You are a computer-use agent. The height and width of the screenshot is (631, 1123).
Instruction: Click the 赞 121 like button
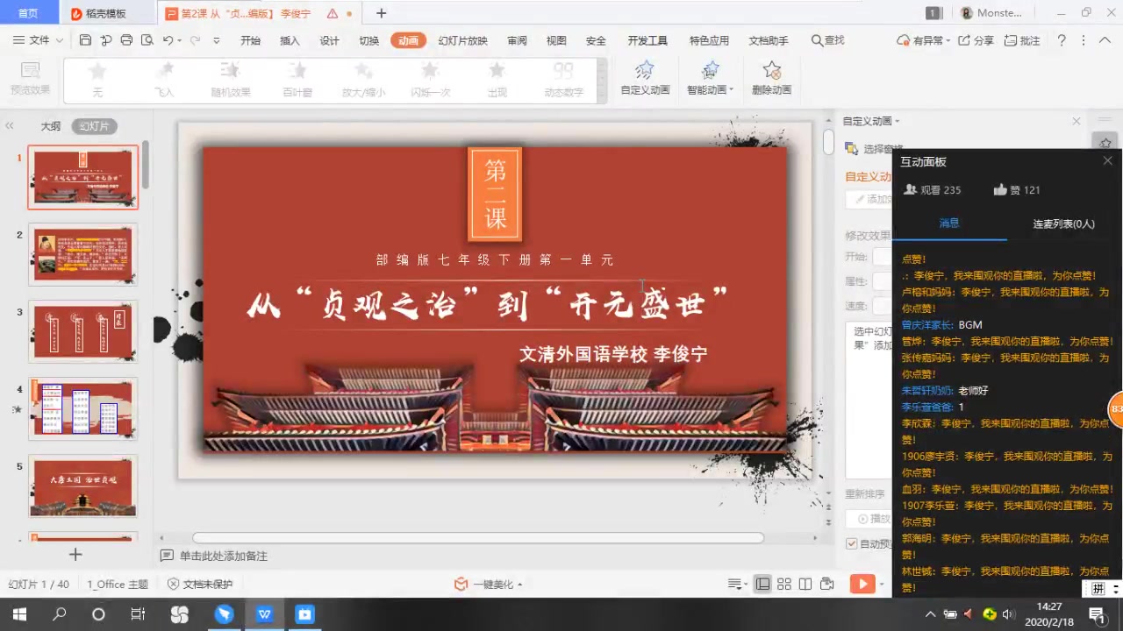pyautogui.click(x=1017, y=189)
